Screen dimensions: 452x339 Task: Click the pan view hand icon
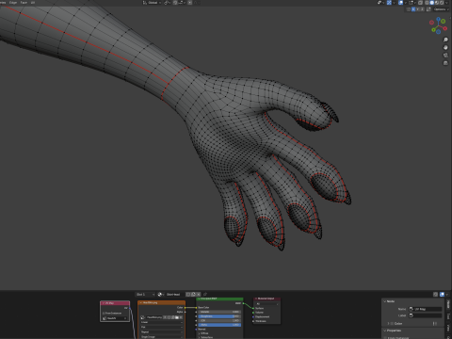coord(445,47)
